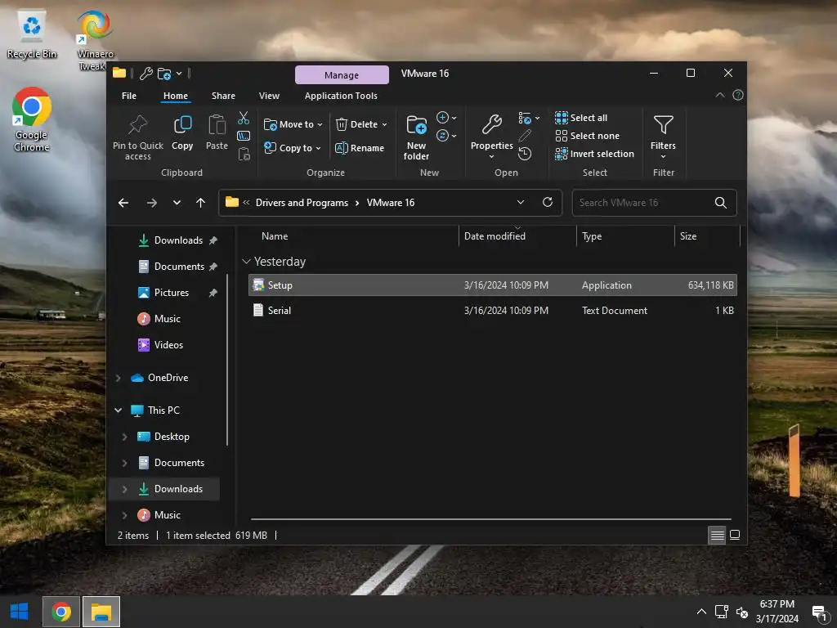The image size is (837, 628).
Task: Click the taskbar clock and date
Action: coord(777,612)
